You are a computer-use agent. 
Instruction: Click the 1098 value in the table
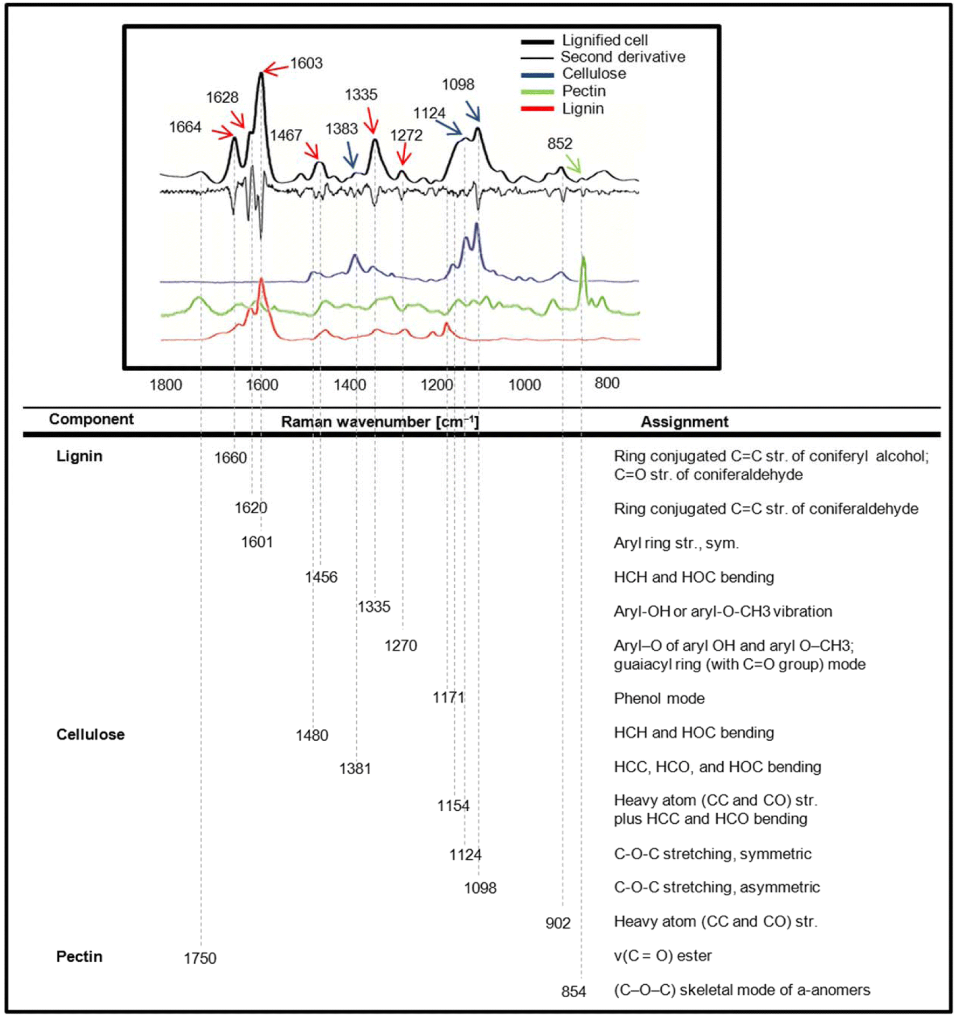pyautogui.click(x=480, y=888)
